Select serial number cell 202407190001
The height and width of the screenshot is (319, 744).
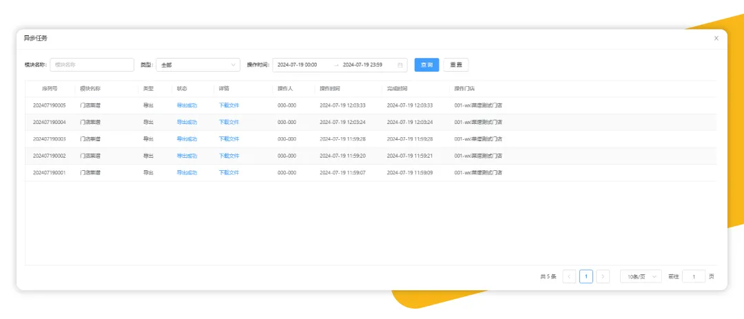50,173
